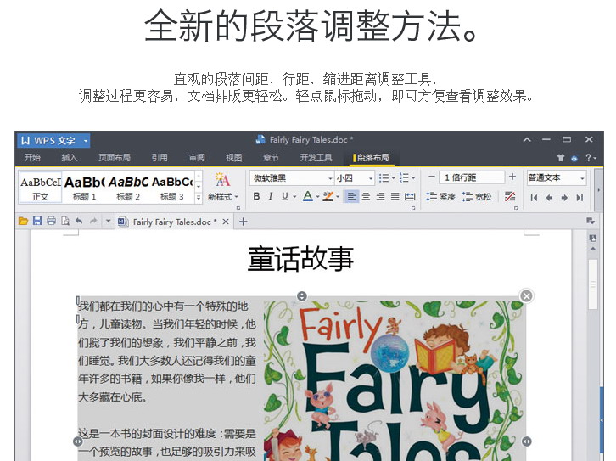
Task: Open the 页面布局 ribbon tab
Action: (114, 158)
